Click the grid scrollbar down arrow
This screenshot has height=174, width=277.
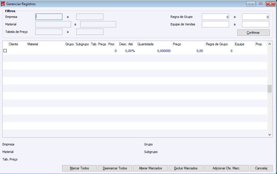pos(269,135)
